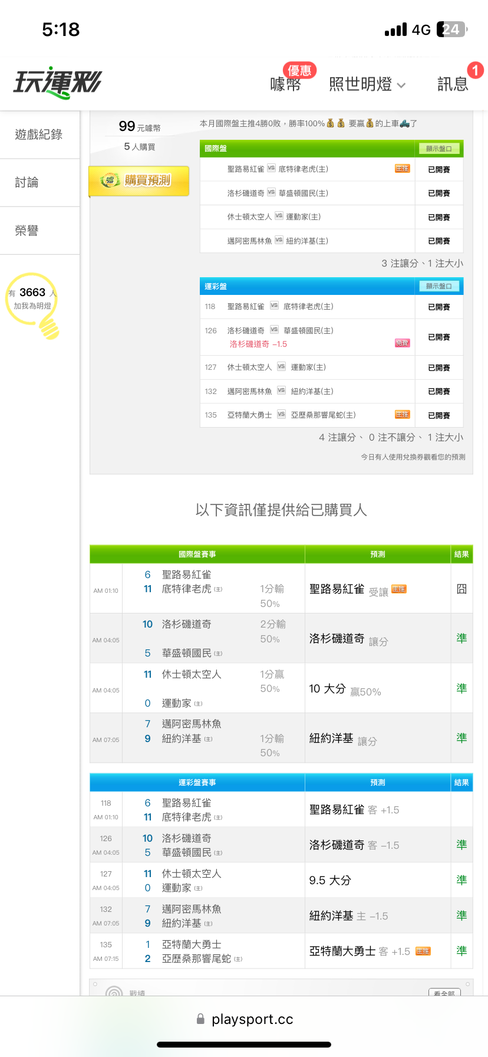Image resolution: width=488 pixels, height=1057 pixels.
Task: Tap the red notification badge on 訊息
Action: [x=475, y=70]
